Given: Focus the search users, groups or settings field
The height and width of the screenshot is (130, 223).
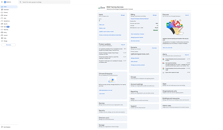Looking at the screenshot, I should point(44,2).
